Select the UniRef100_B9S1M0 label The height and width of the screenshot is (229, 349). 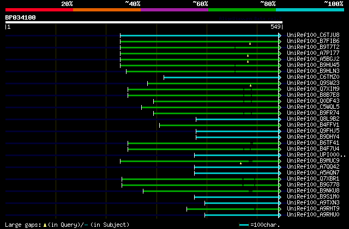(313, 197)
